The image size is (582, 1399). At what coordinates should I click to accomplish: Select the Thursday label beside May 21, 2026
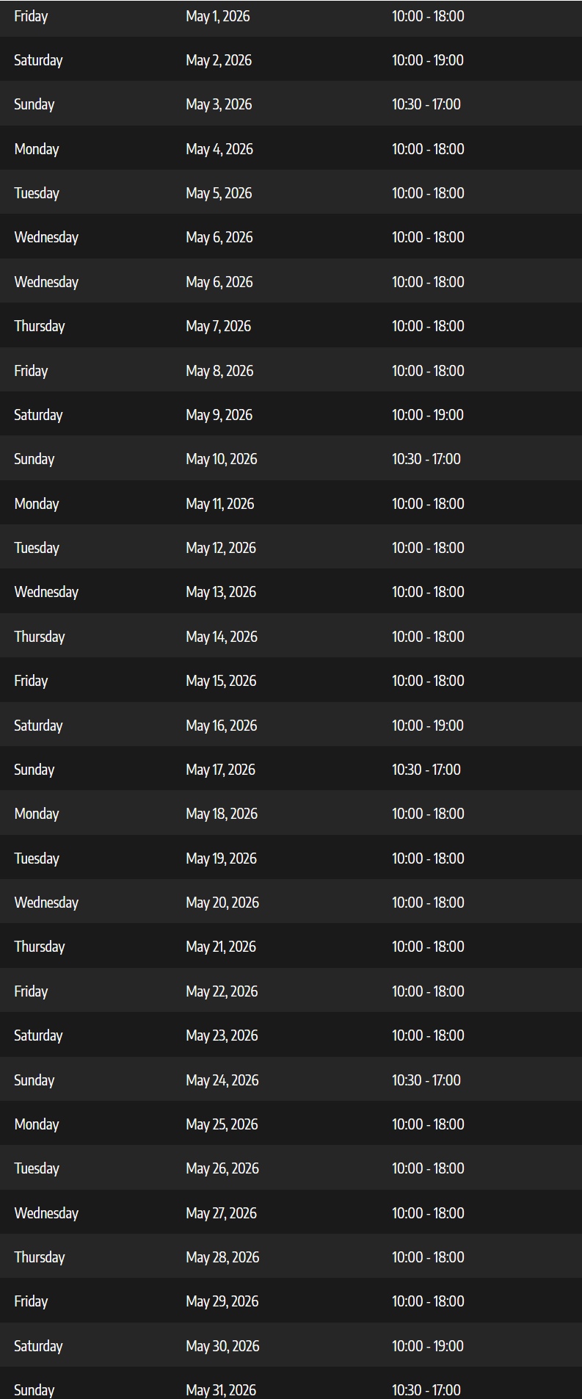click(40, 947)
